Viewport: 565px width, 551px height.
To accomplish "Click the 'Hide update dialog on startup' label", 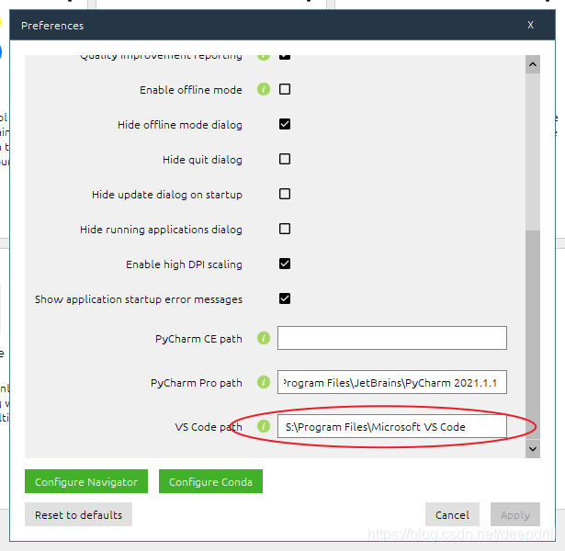I will [167, 195].
